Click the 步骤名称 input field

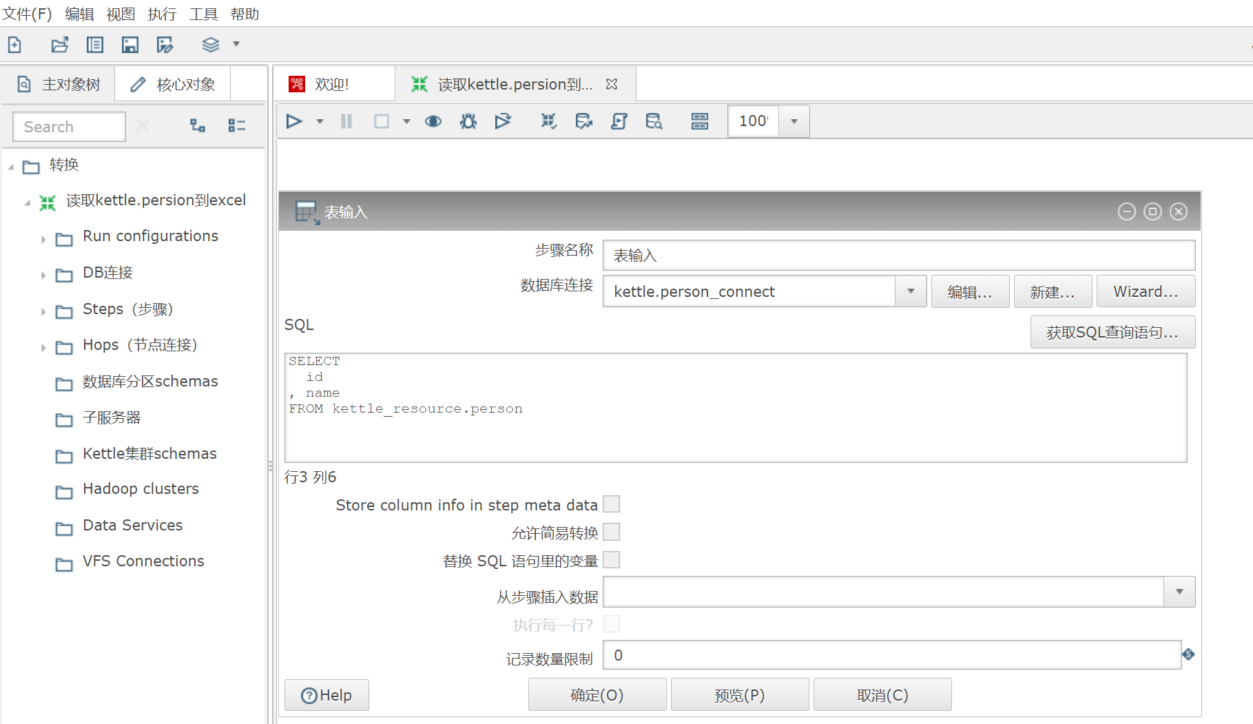click(x=899, y=256)
